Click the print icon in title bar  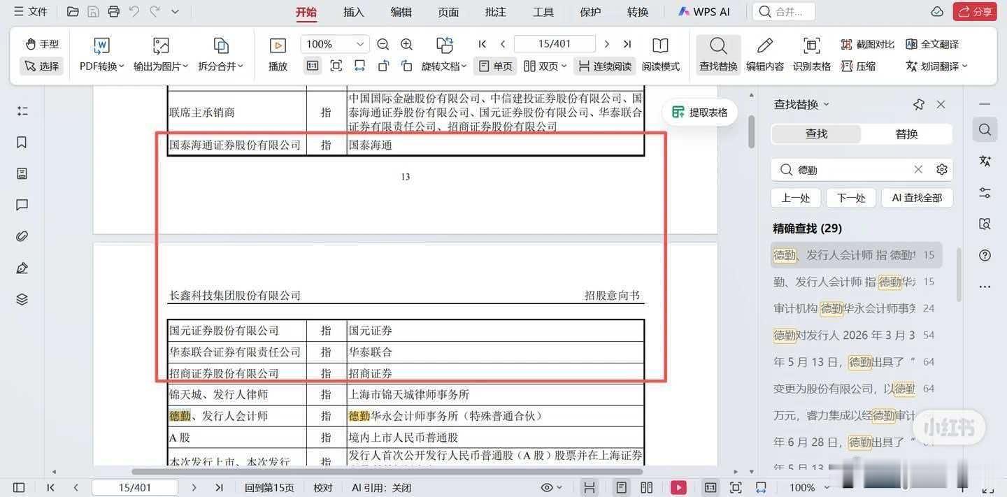(114, 12)
